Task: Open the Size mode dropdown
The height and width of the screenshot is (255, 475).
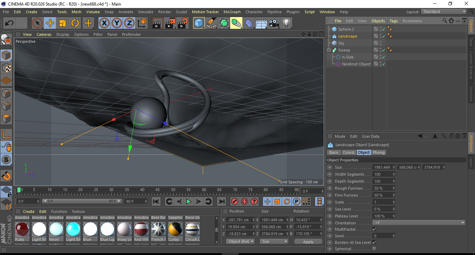Action: pyautogui.click(x=274, y=241)
